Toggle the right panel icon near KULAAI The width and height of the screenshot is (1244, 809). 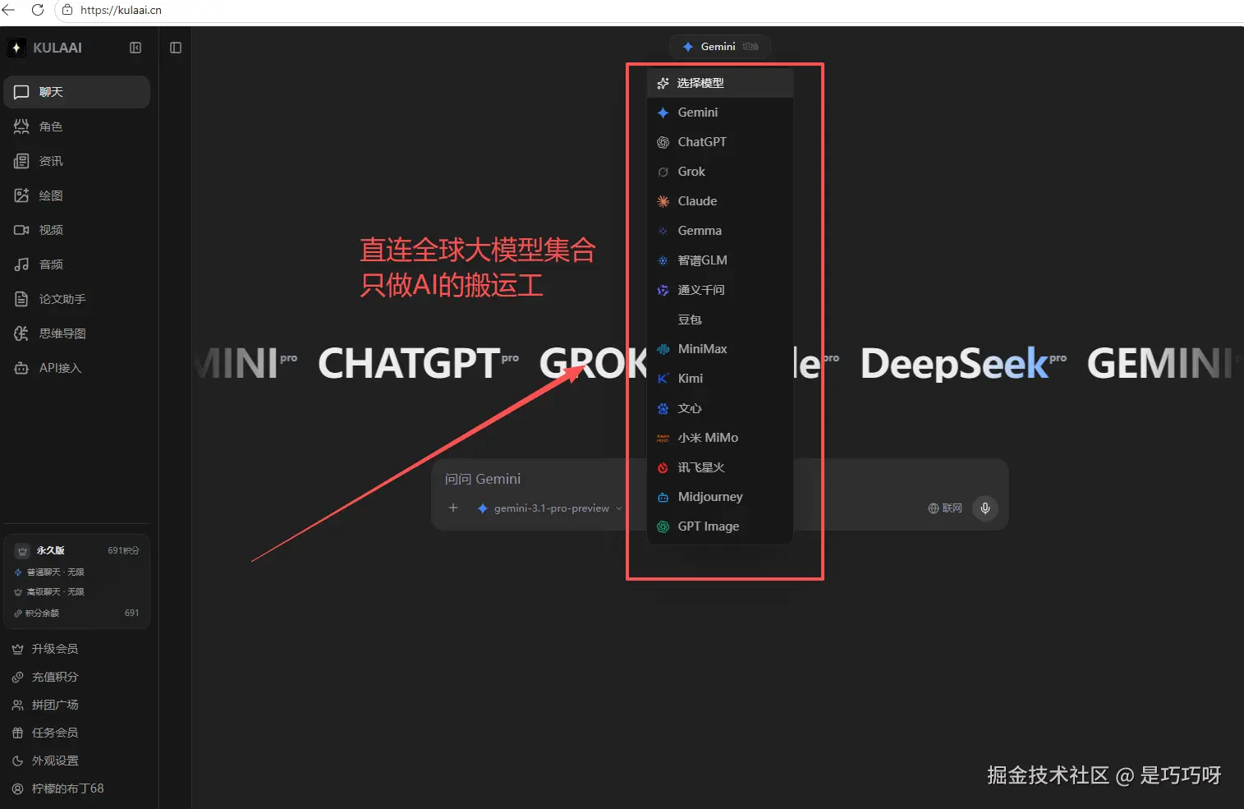coord(175,48)
